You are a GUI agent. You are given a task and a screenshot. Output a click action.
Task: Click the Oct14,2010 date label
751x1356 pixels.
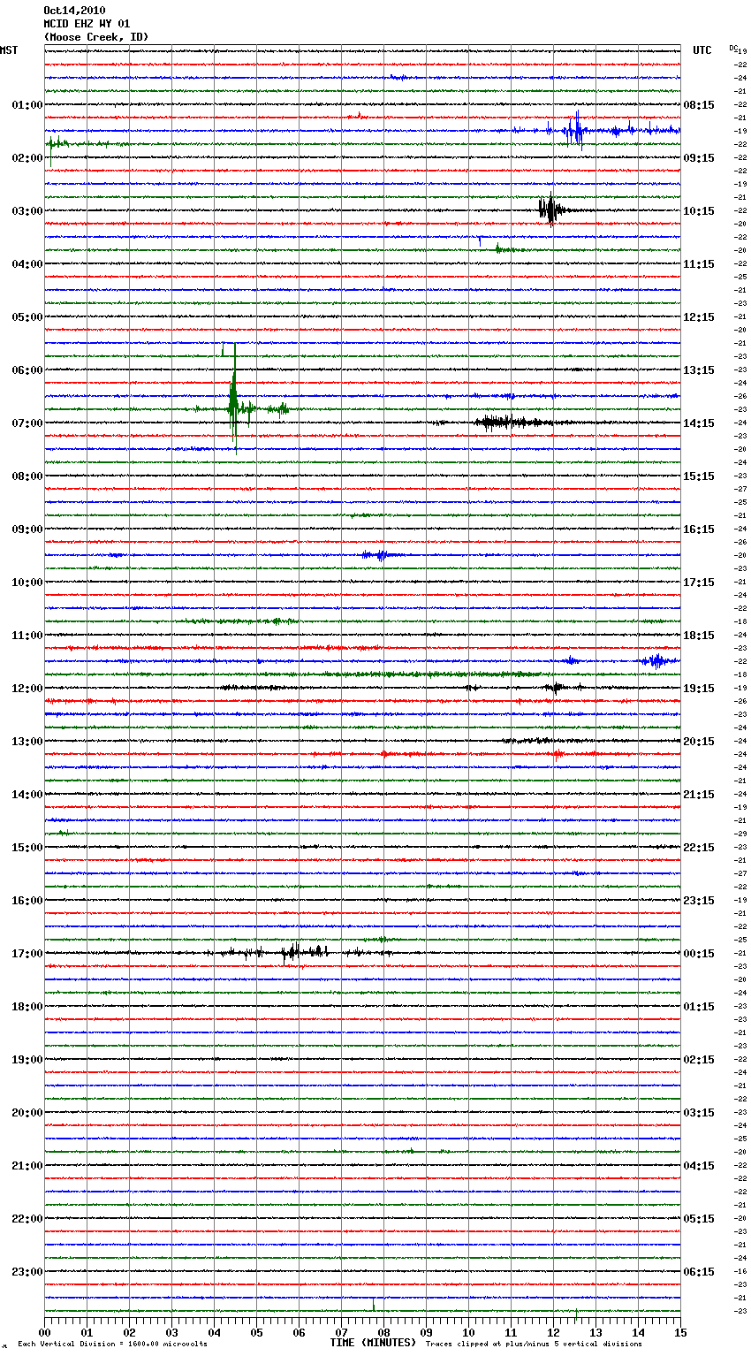pyautogui.click(x=74, y=11)
